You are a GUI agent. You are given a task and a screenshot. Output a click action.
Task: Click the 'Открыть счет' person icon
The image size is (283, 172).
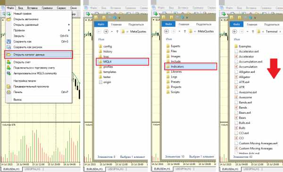[8, 62]
